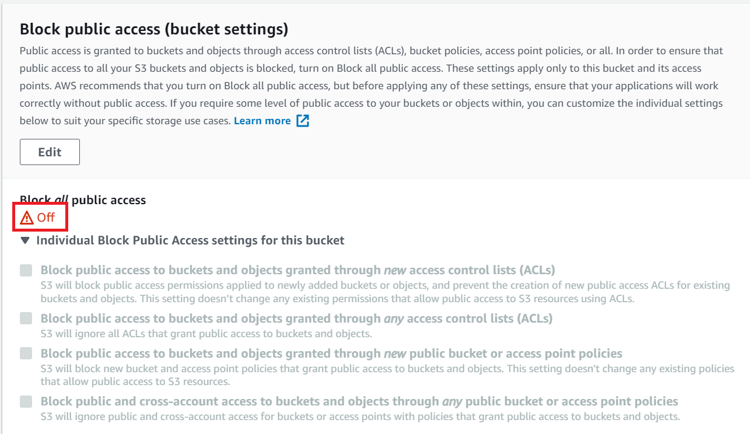Click the red warning triangle icon
Viewport: 750px width, 434px height.
point(27,218)
